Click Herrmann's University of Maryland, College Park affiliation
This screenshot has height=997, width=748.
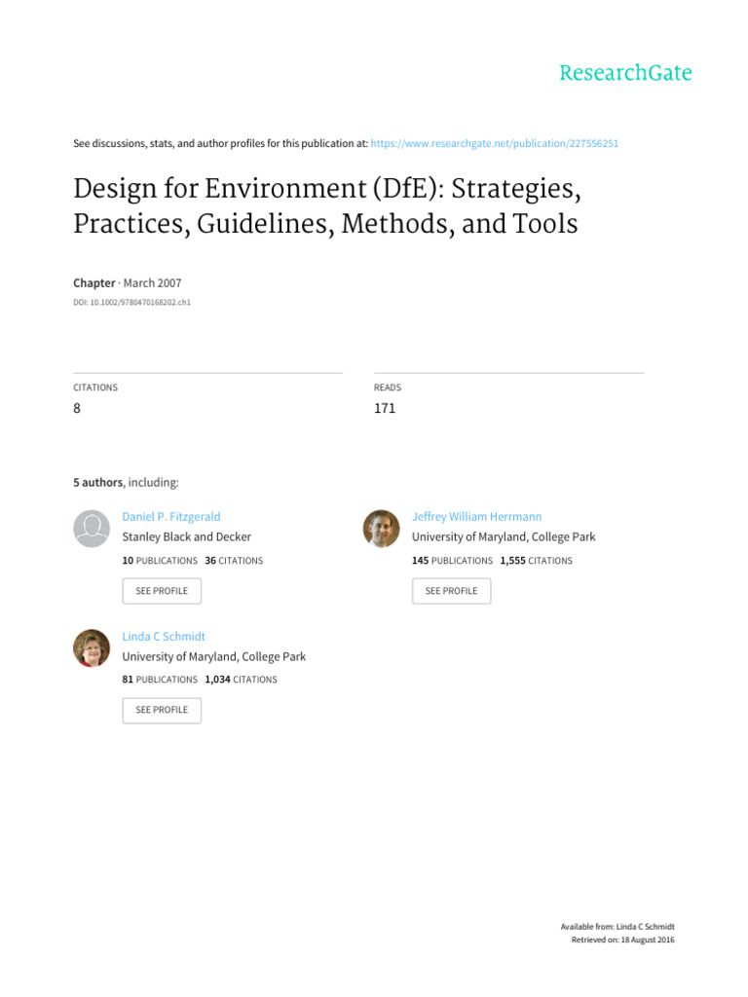pos(504,537)
